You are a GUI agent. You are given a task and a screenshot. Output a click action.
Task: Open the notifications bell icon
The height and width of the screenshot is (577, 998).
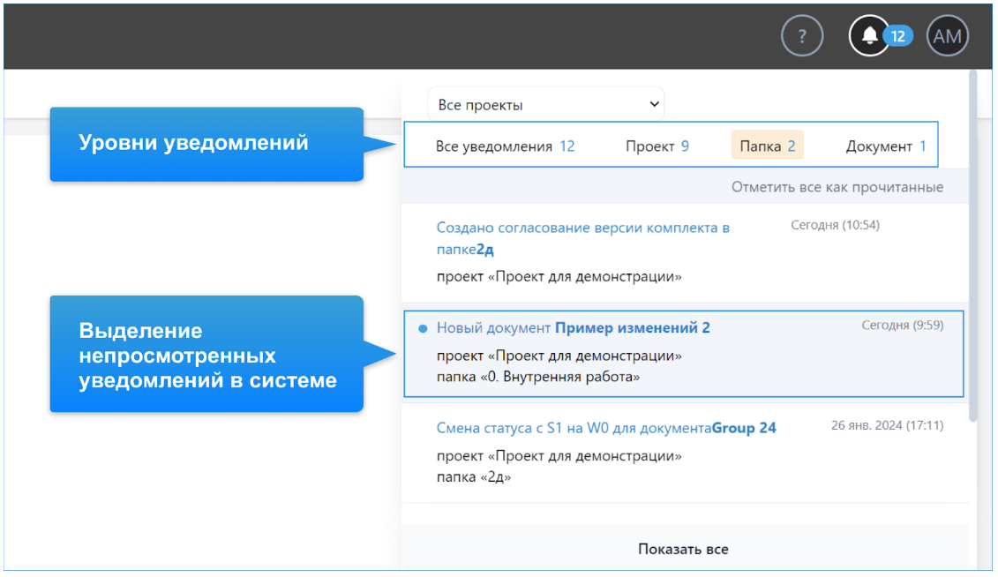click(x=869, y=36)
